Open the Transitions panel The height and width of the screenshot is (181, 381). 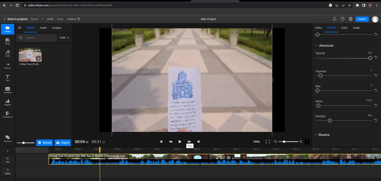(x=8, y=115)
